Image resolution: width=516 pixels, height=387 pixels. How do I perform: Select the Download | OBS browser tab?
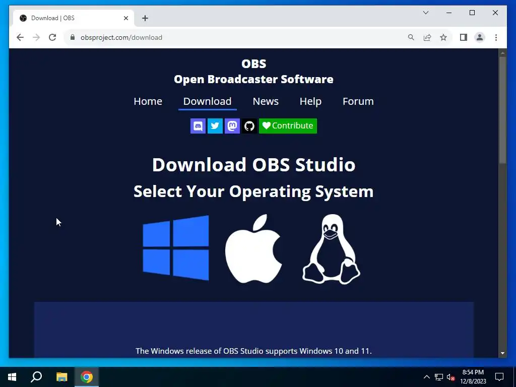(x=74, y=18)
